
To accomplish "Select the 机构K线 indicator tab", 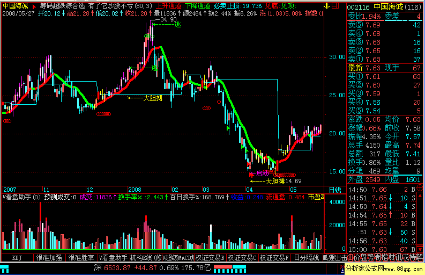I will tap(146, 258).
